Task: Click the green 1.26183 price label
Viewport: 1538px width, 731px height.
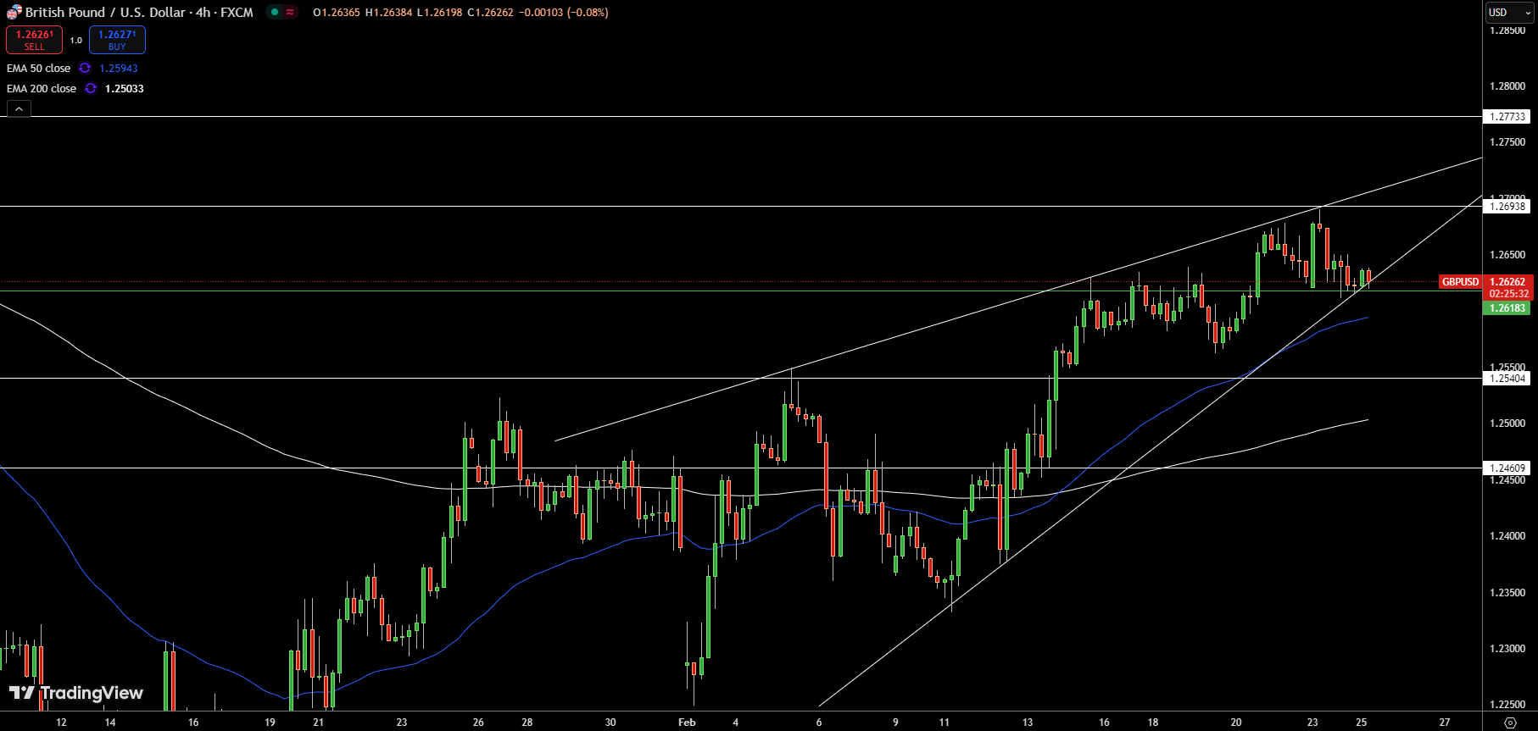Action: pyautogui.click(x=1507, y=308)
